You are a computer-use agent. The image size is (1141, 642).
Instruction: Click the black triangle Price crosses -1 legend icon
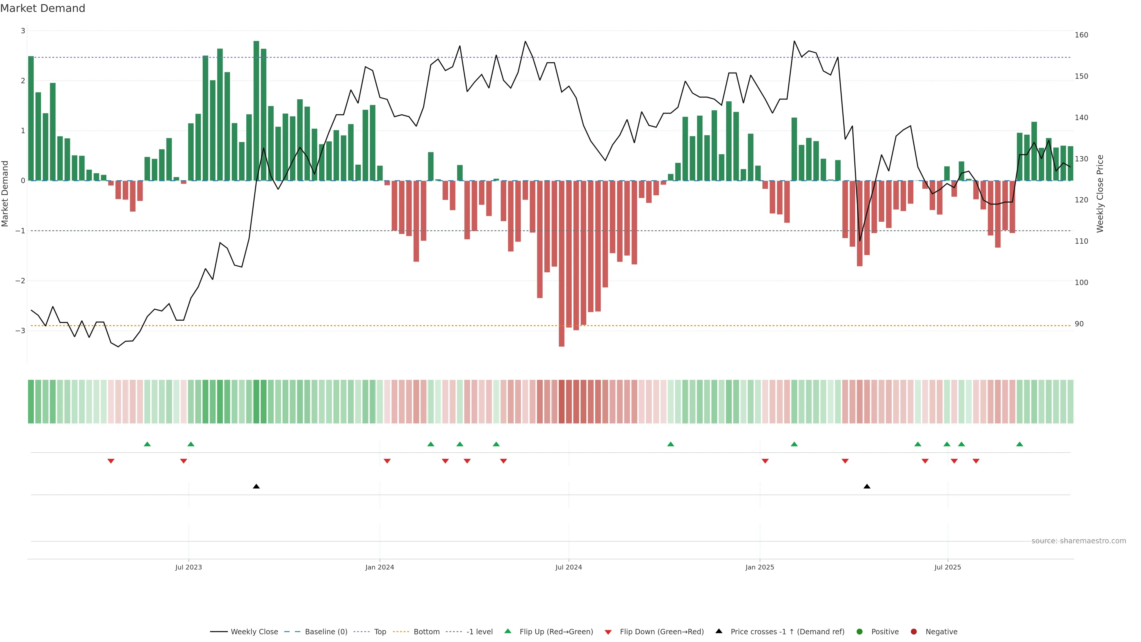tap(719, 631)
